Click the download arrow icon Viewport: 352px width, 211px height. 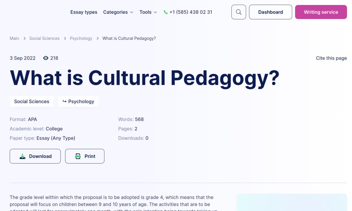click(23, 156)
